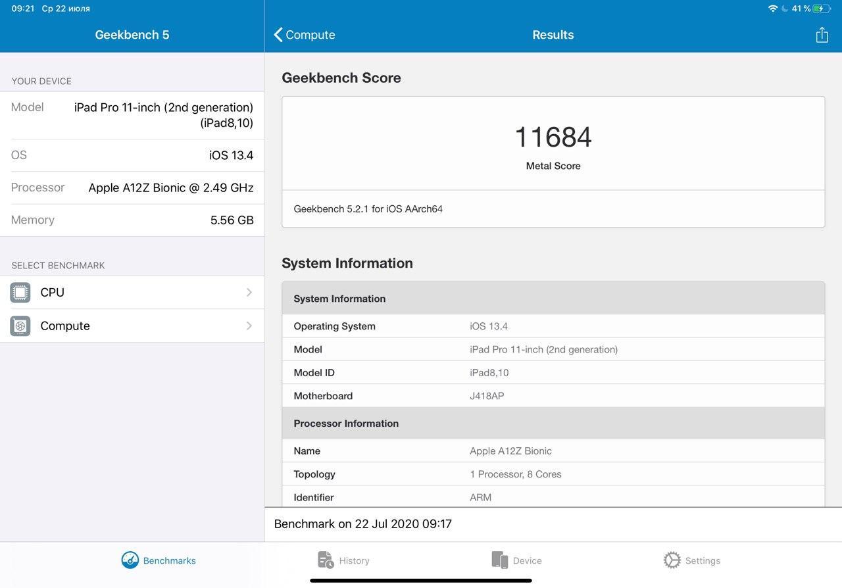Image resolution: width=842 pixels, height=588 pixels.
Task: Click the Metal Score label
Action: point(553,166)
